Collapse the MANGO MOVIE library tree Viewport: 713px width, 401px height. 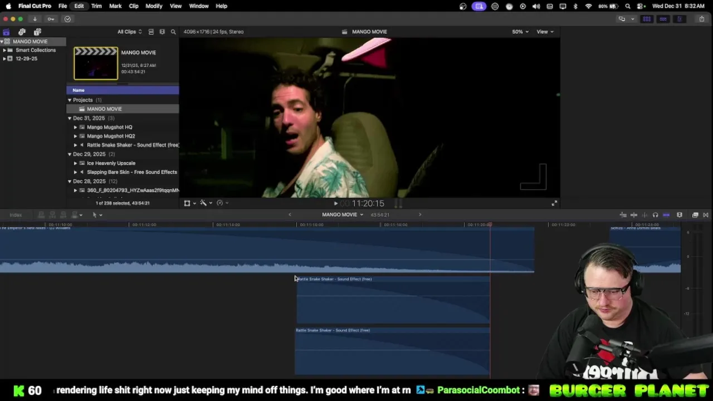pos(2,42)
